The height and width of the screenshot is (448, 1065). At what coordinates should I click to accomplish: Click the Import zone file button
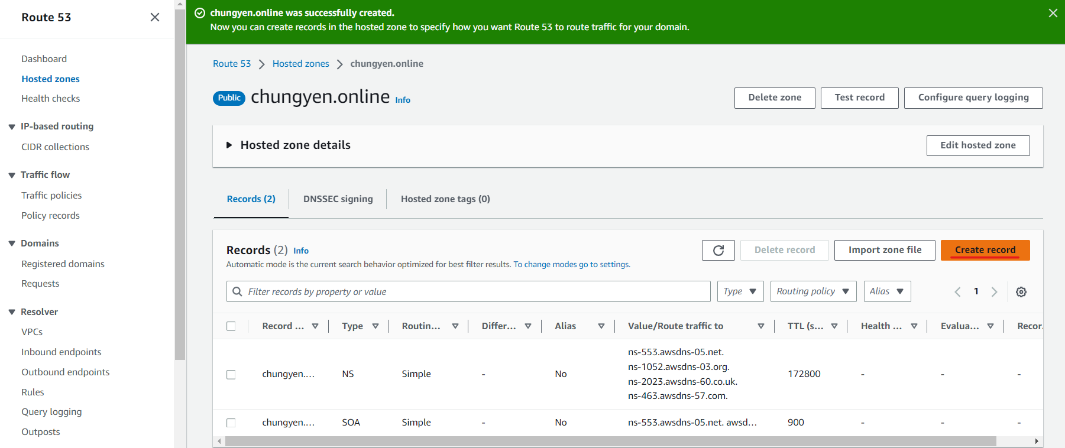click(x=885, y=250)
